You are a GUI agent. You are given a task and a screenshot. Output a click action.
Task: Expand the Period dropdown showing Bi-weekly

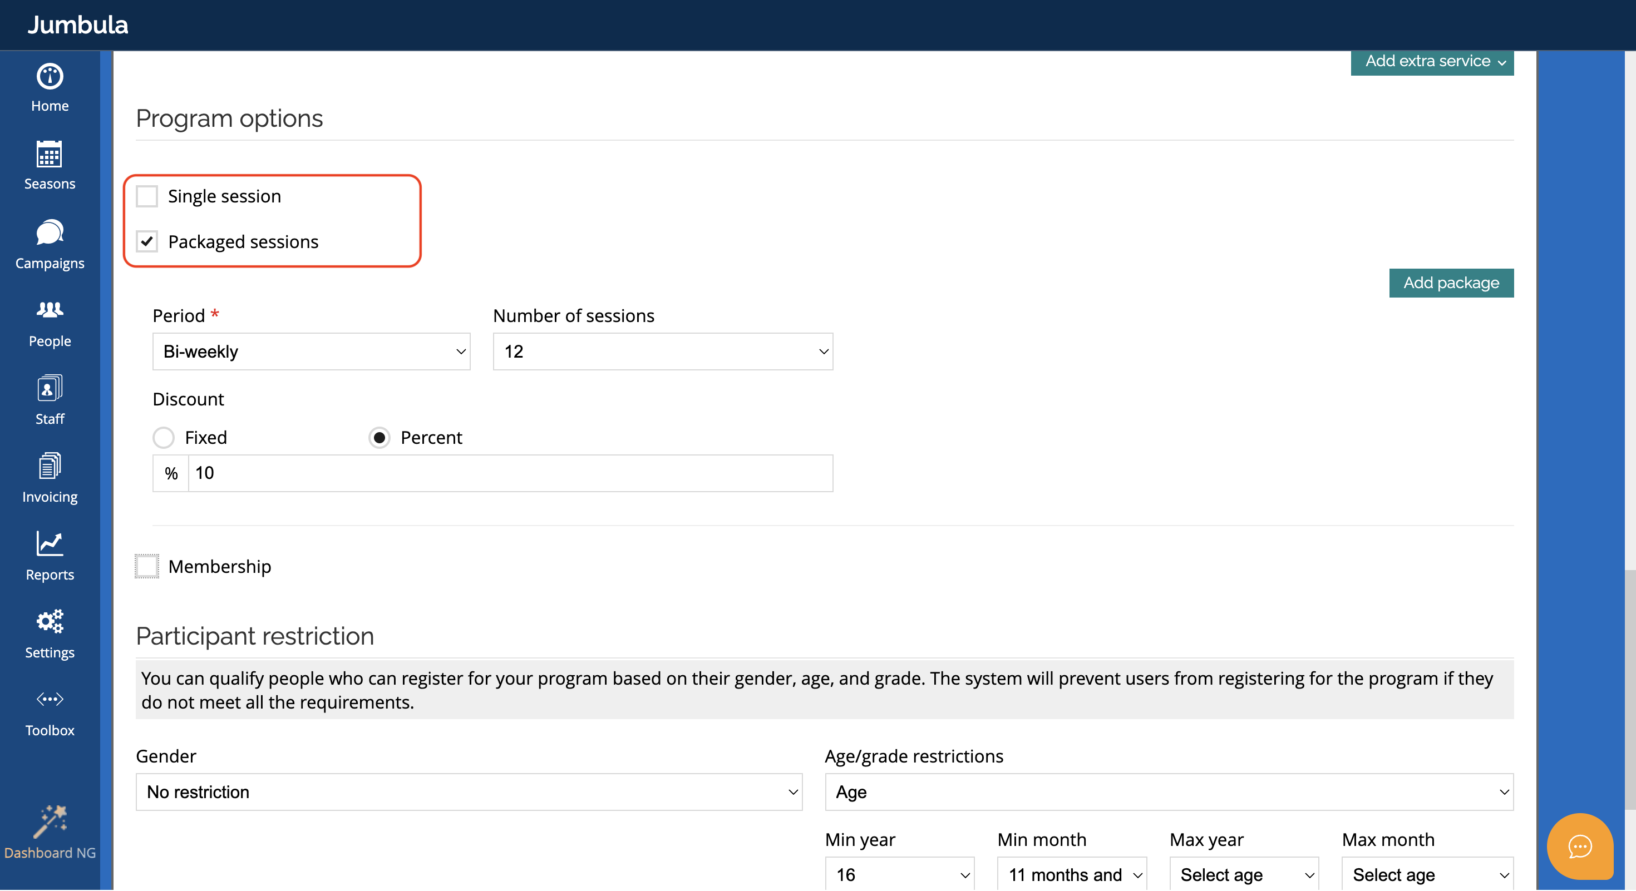tap(311, 352)
